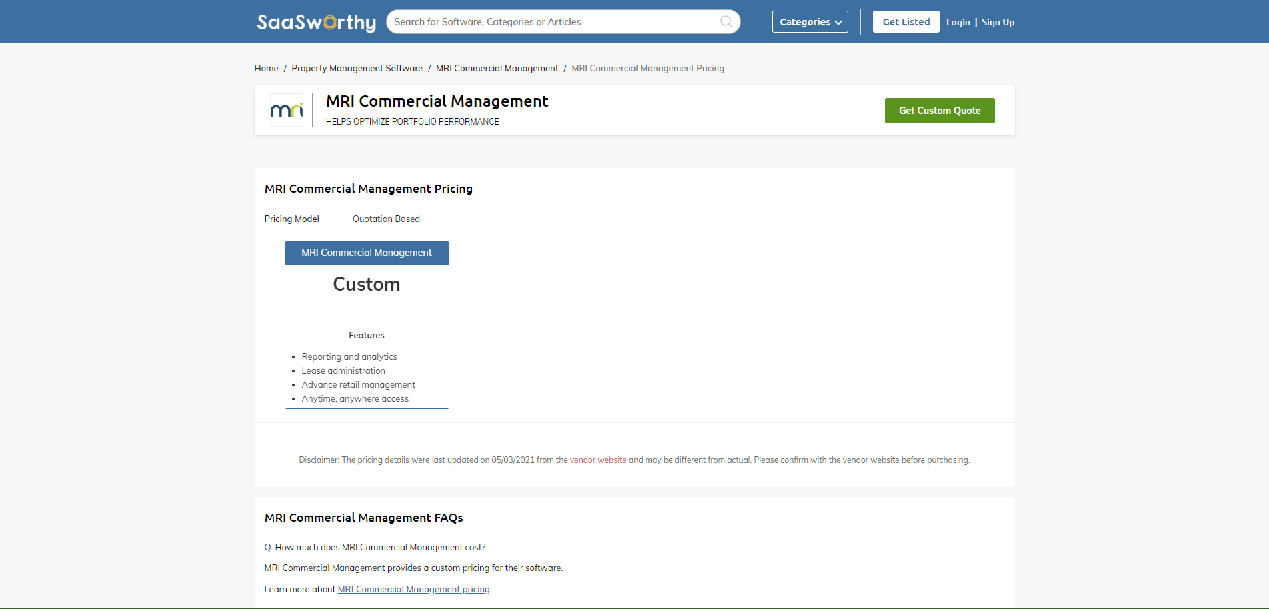
Task: Open the Categories dropdown
Action: pyautogui.click(x=810, y=22)
